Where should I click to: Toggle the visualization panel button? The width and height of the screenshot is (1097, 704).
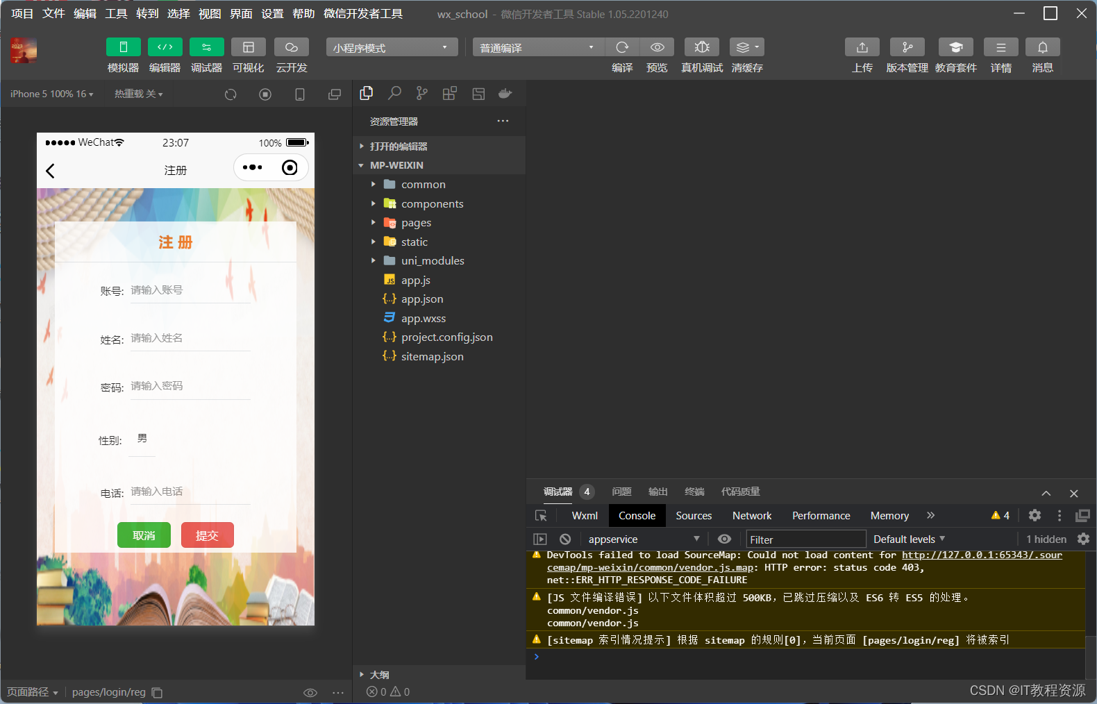[x=248, y=47]
